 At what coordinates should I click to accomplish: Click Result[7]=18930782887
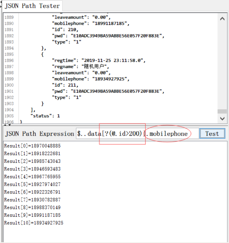32,200
